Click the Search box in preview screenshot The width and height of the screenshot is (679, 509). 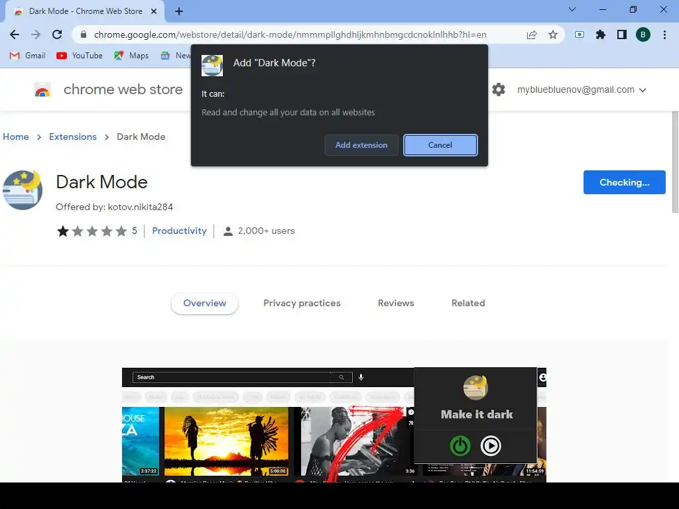243,377
